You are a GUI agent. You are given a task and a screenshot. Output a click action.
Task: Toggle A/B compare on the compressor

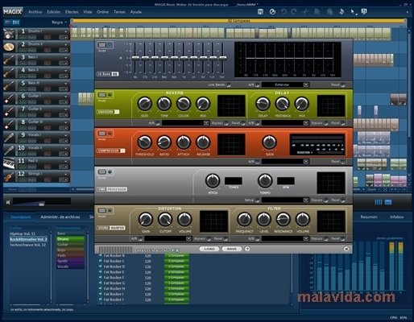257,162
